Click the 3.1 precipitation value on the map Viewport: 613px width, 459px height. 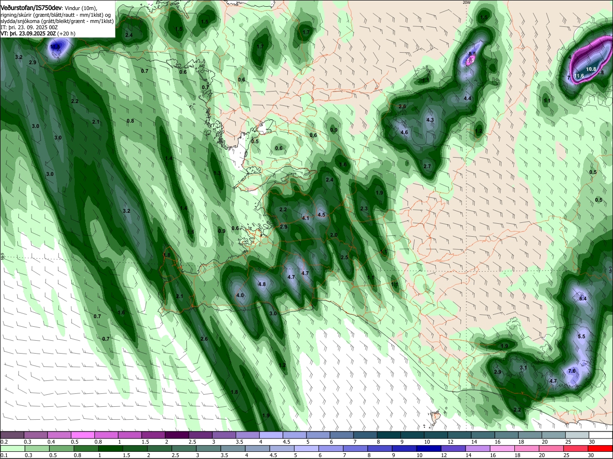point(523,368)
